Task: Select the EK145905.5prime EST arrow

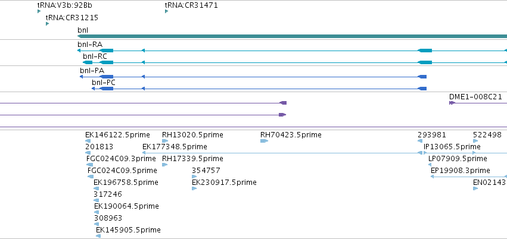Action: click(x=98, y=236)
